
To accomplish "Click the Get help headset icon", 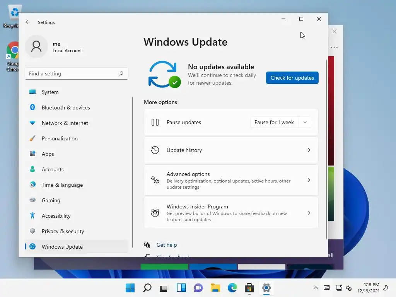I will [147, 245].
